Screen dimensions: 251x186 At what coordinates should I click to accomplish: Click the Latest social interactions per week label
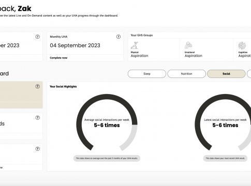pos(225,120)
